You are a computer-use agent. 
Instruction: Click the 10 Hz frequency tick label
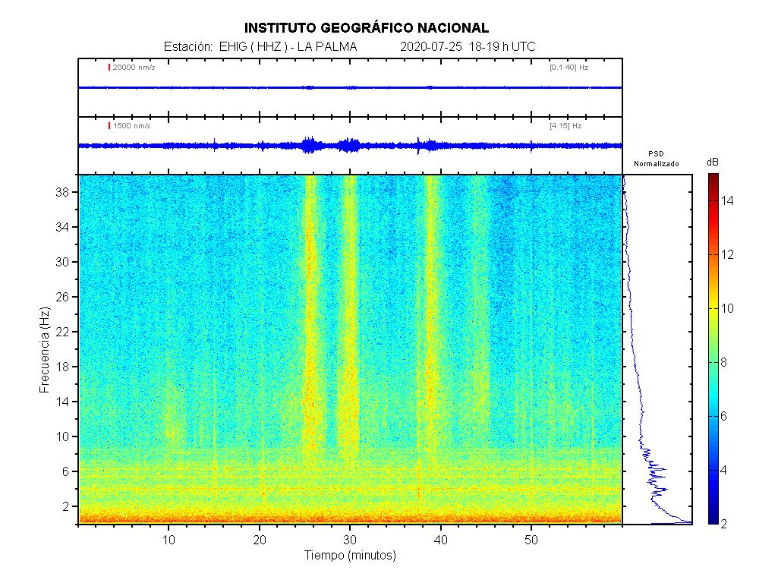(62, 436)
